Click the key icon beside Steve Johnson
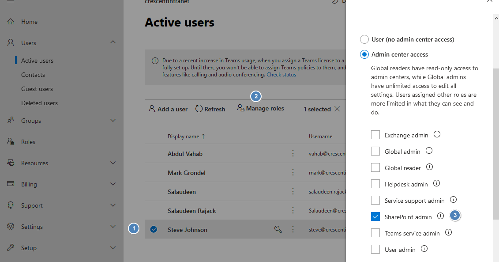Screen dimensions: 499x262 coord(278,229)
